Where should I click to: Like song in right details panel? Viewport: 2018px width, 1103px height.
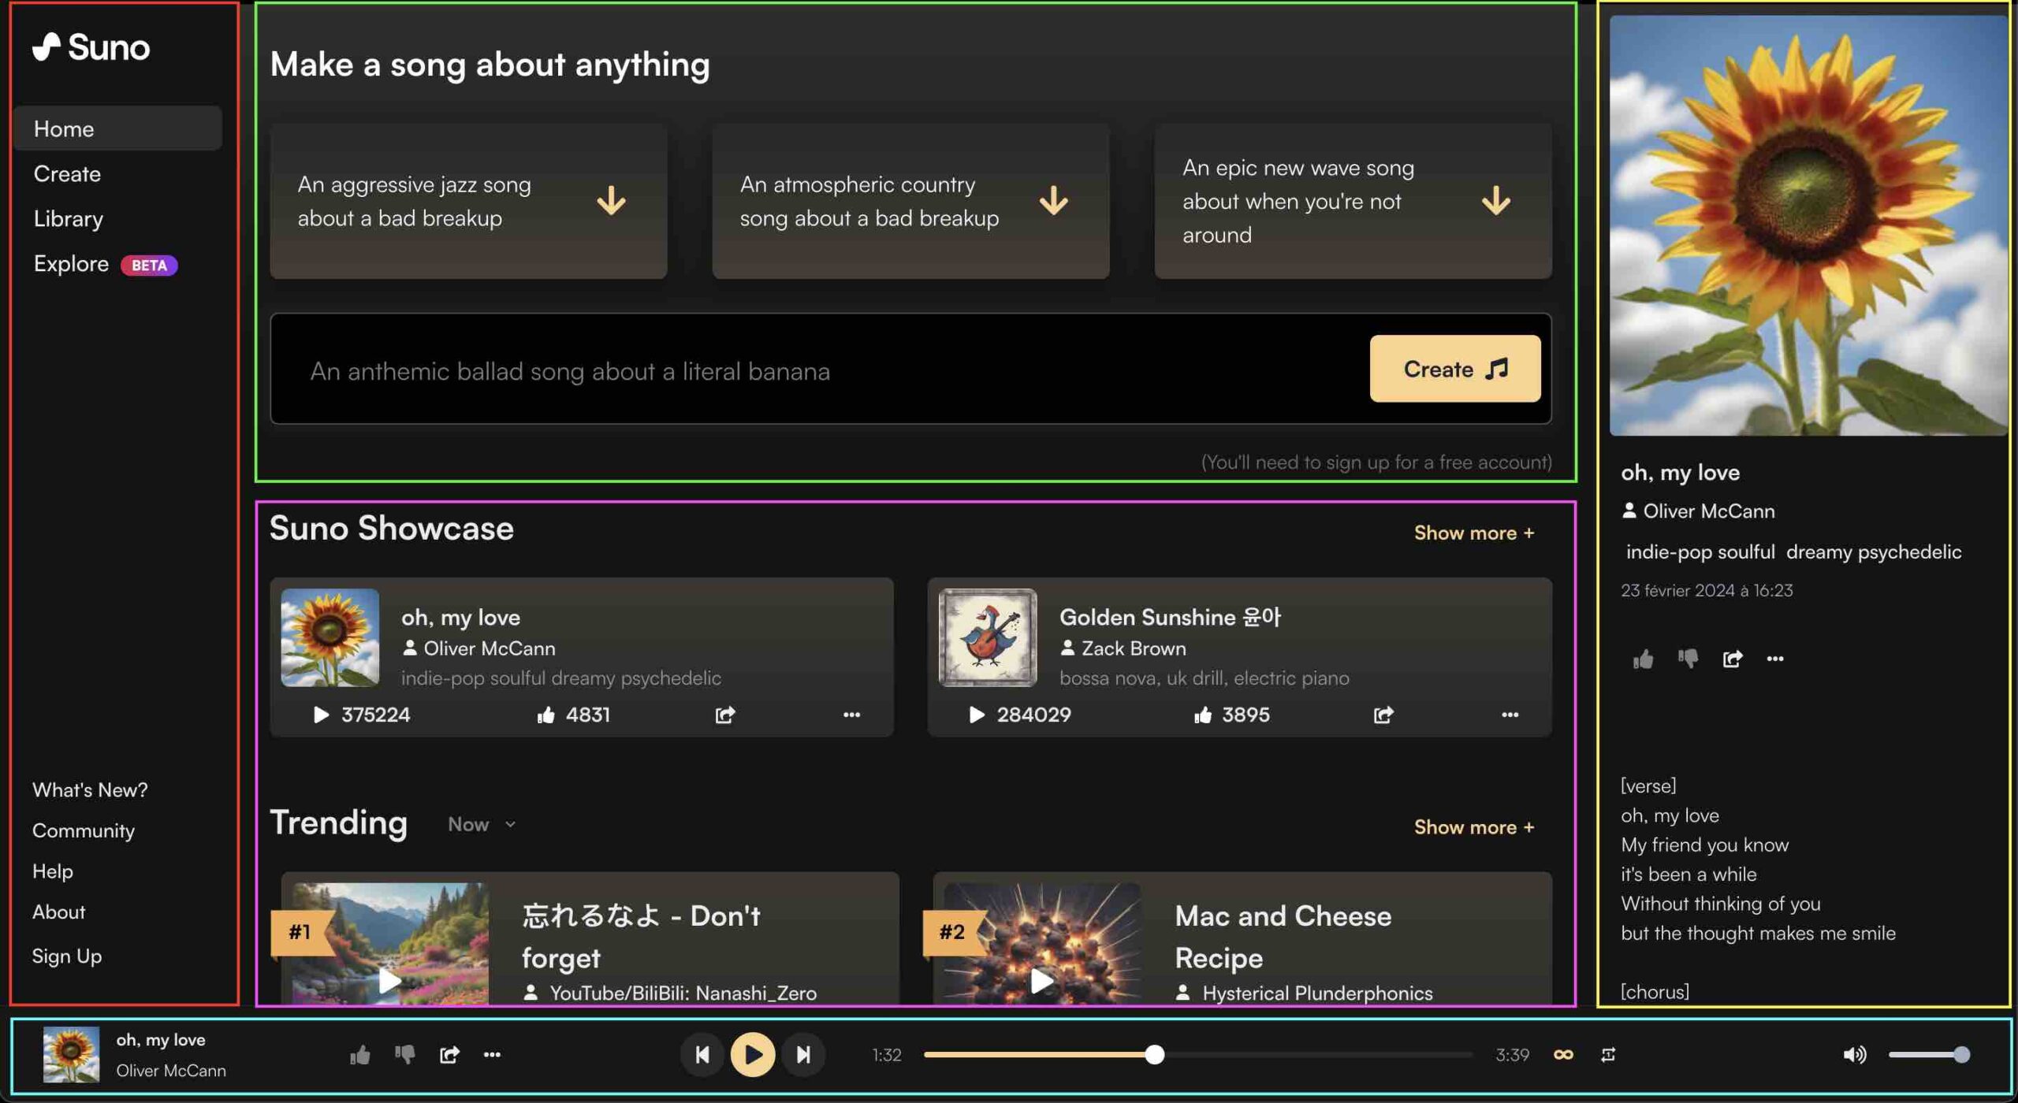(x=1643, y=659)
